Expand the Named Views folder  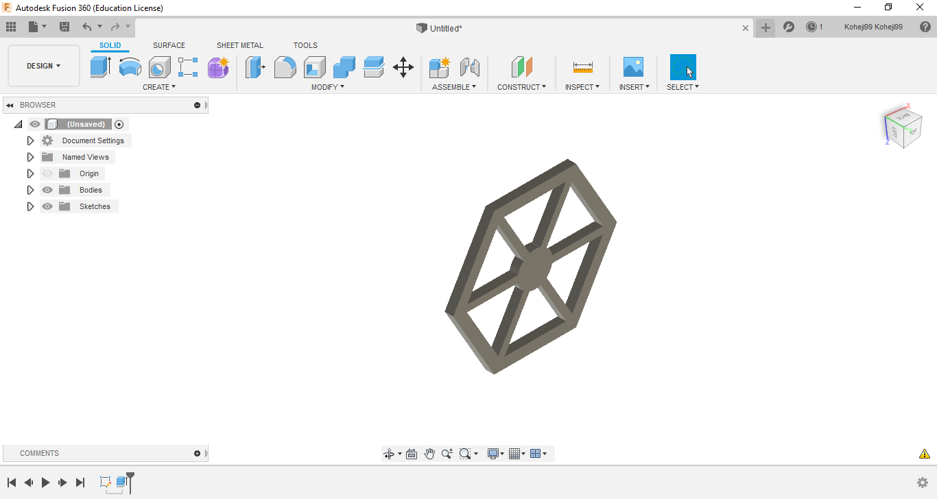(x=30, y=157)
